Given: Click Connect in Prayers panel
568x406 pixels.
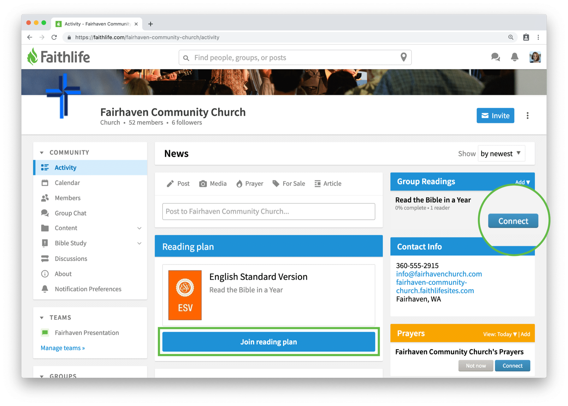Looking at the screenshot, I should 512,366.
